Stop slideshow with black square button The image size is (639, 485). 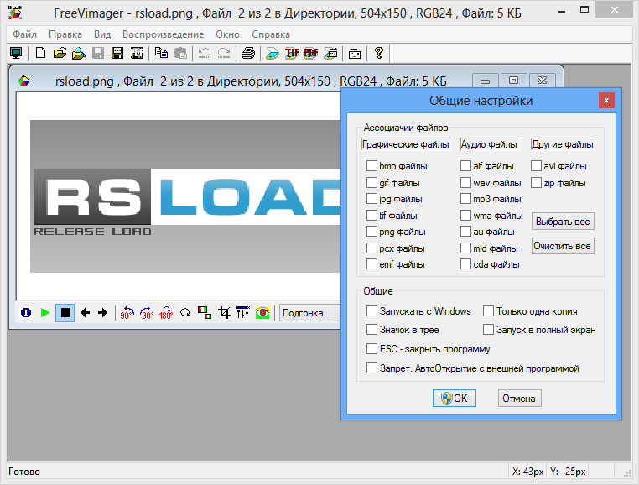pyautogui.click(x=65, y=313)
